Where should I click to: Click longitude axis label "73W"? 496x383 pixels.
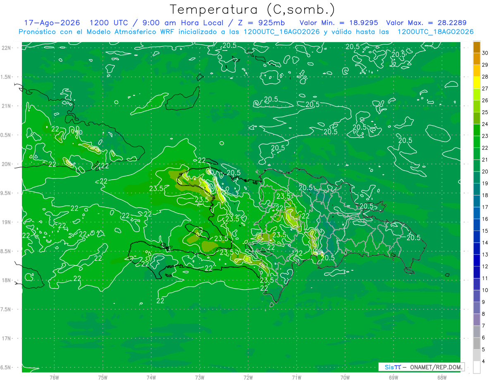200,378
